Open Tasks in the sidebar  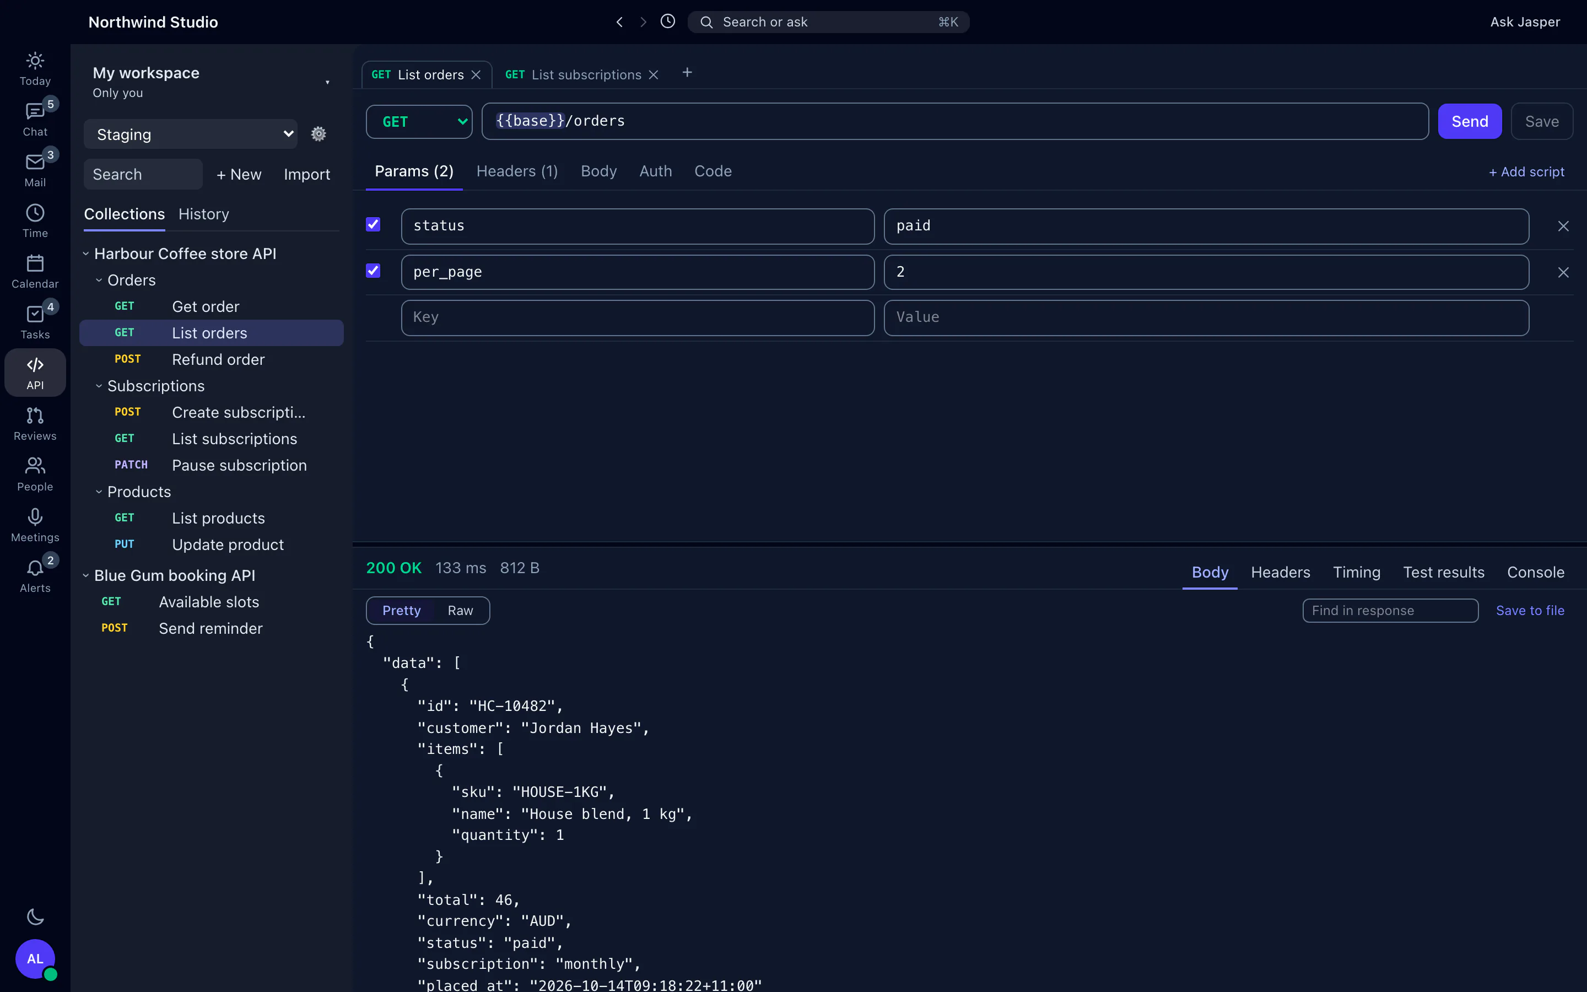click(x=35, y=322)
